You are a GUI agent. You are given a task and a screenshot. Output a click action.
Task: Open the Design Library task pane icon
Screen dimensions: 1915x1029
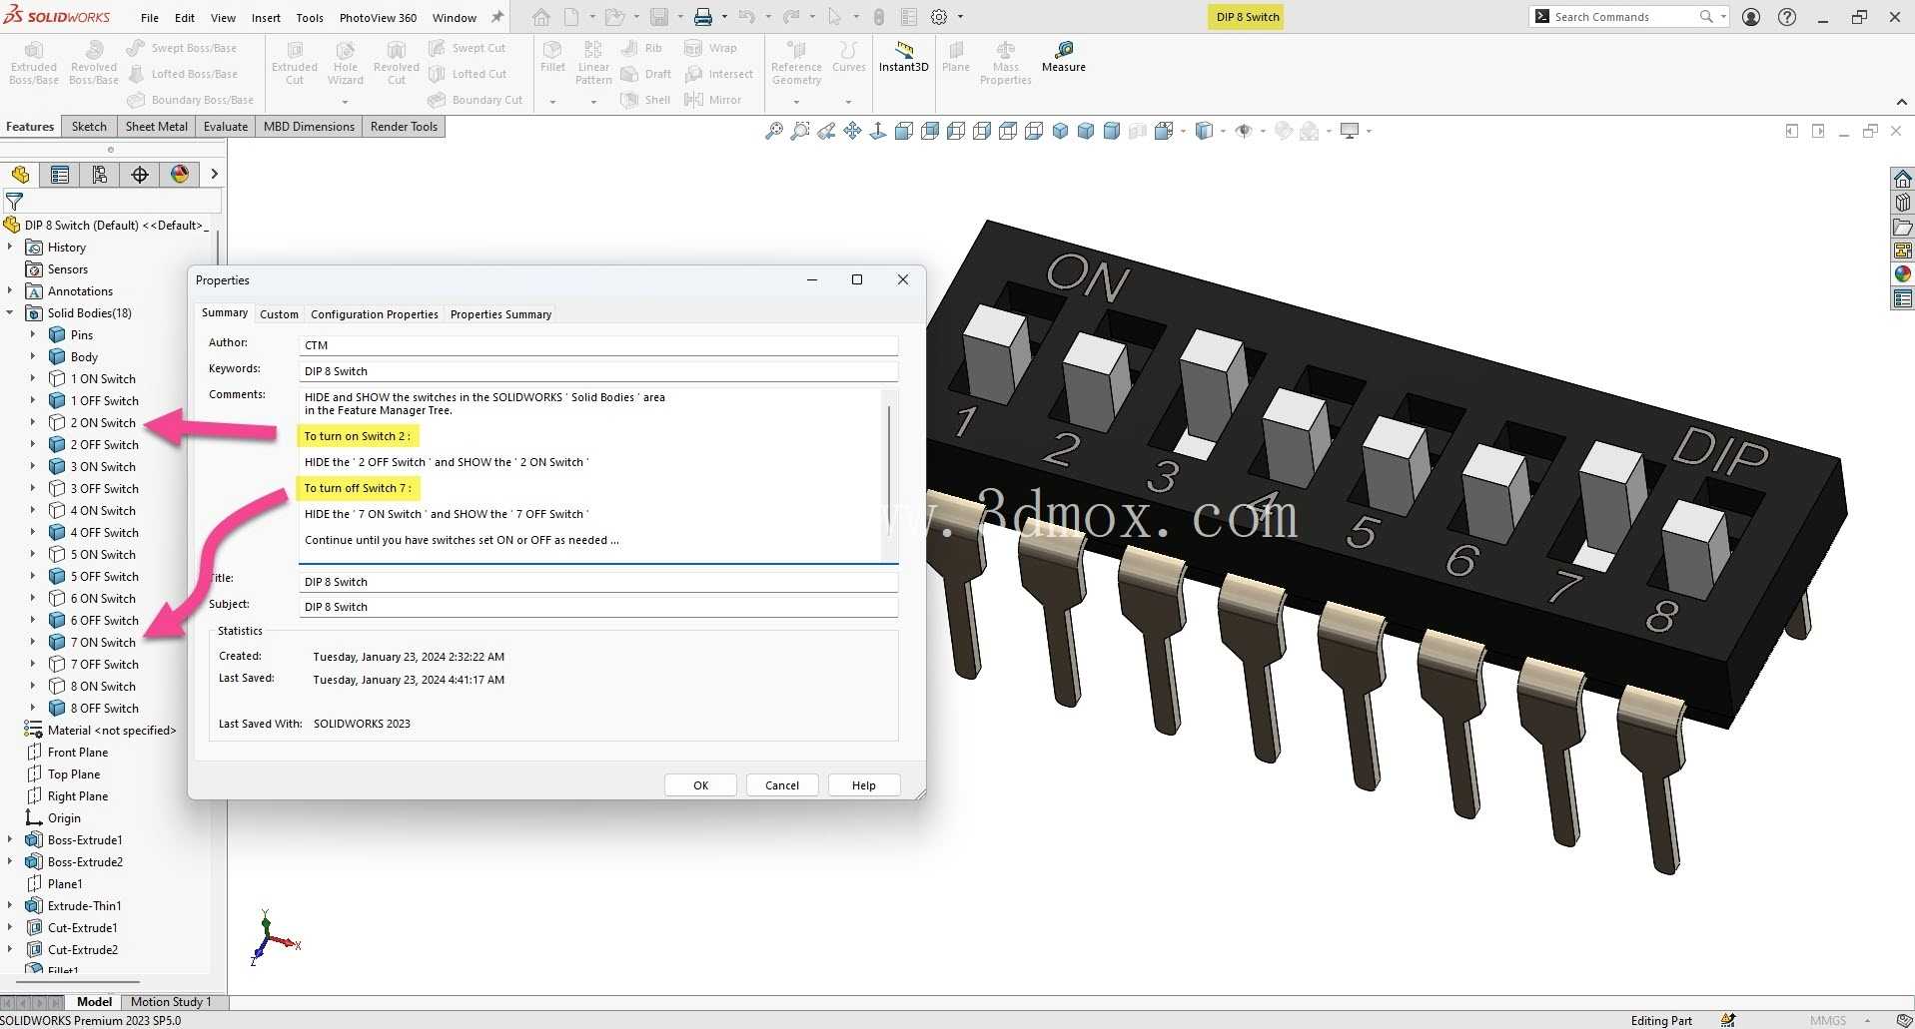tap(1902, 203)
